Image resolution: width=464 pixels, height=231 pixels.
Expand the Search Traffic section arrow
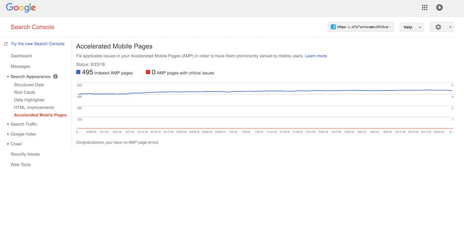[x=8, y=124]
